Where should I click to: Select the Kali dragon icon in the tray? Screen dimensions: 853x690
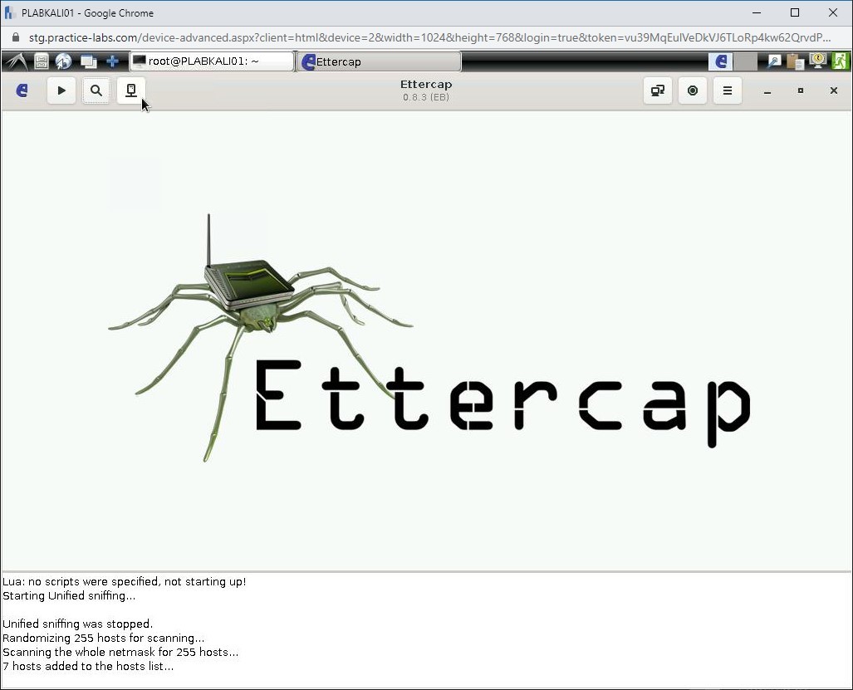coord(17,61)
